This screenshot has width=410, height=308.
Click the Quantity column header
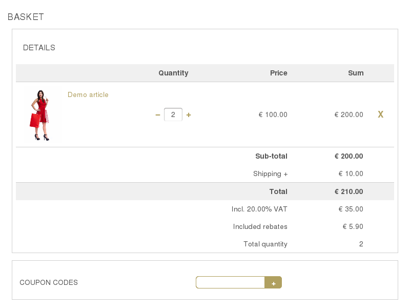pyautogui.click(x=173, y=73)
